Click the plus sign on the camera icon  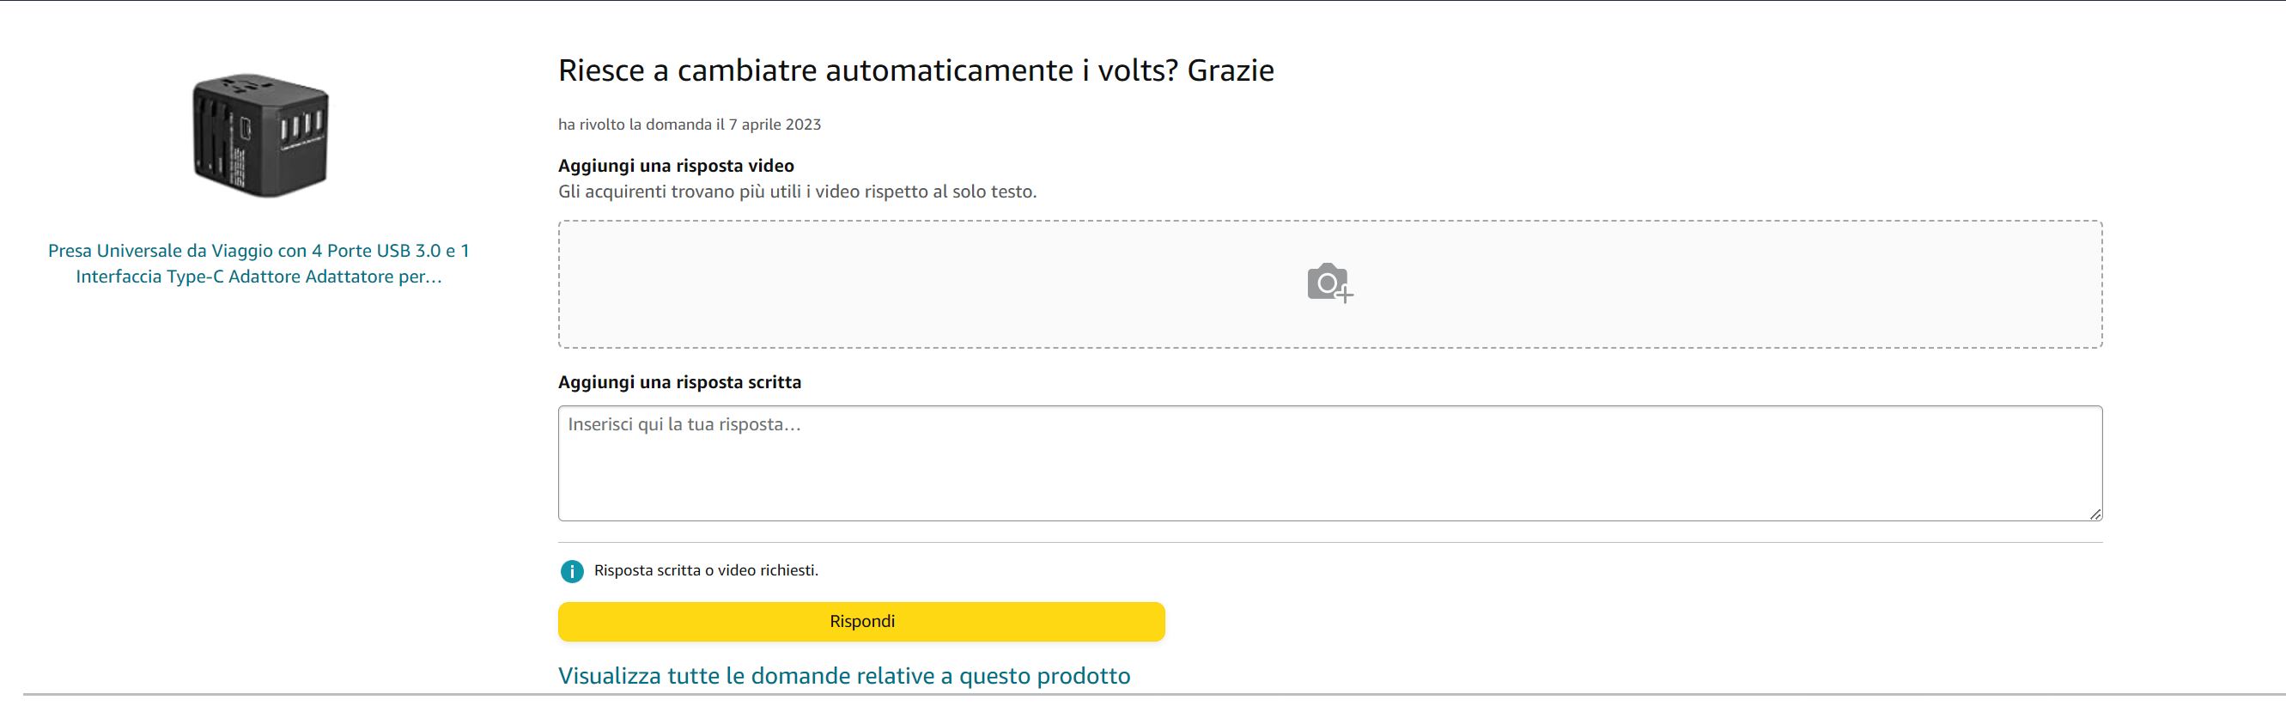[1345, 295]
